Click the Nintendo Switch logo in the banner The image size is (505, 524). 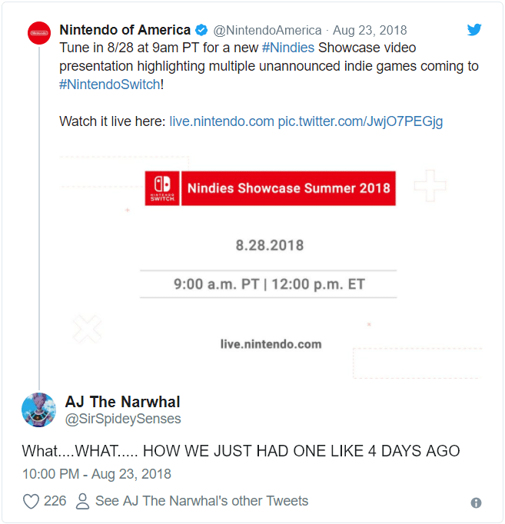click(164, 188)
